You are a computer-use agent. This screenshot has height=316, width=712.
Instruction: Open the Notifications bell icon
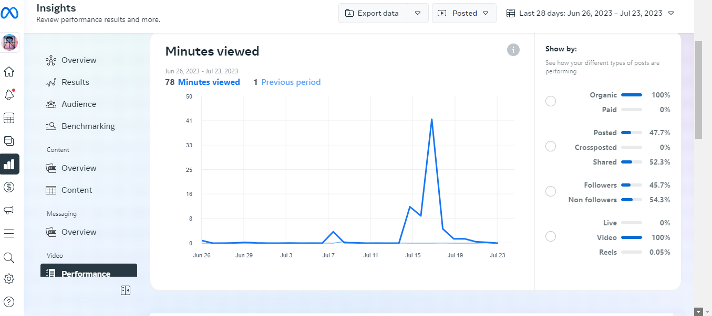click(9, 95)
